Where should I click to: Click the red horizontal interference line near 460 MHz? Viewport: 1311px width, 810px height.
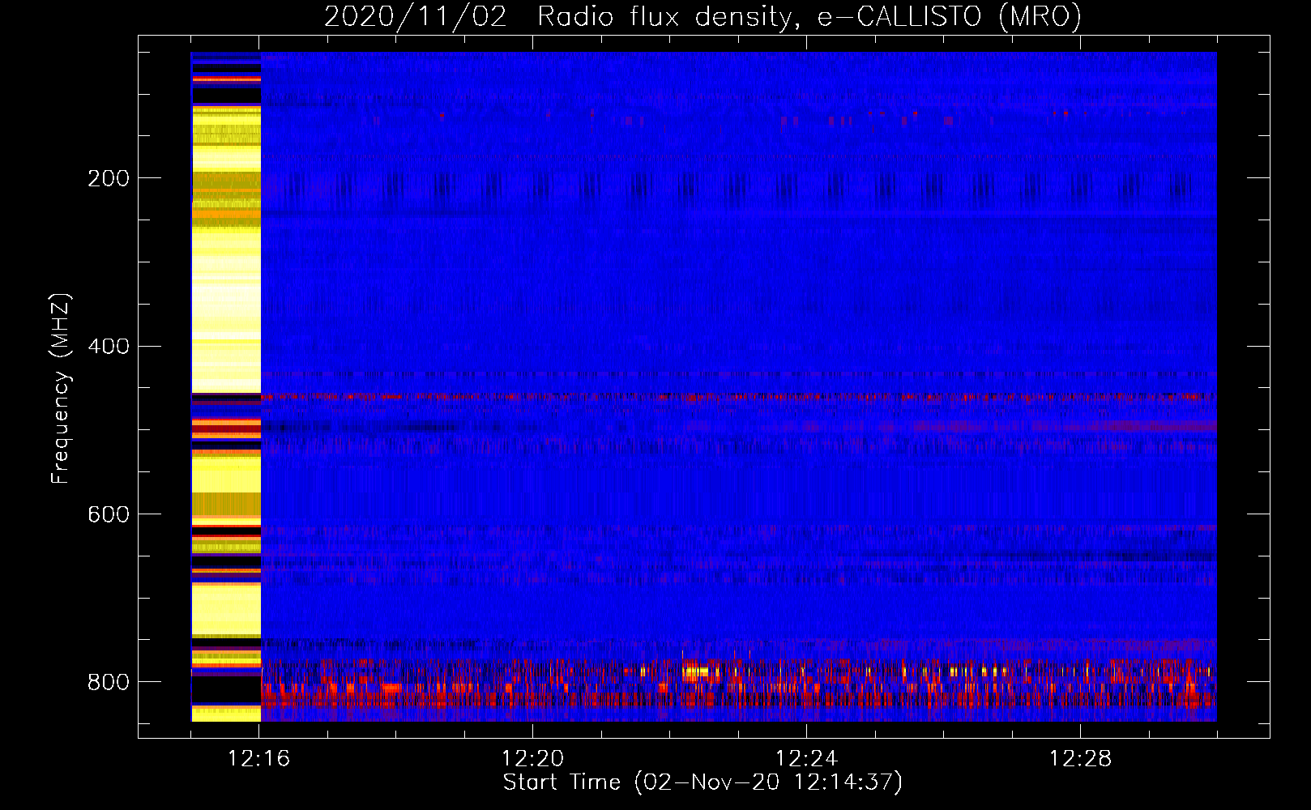[739, 397]
